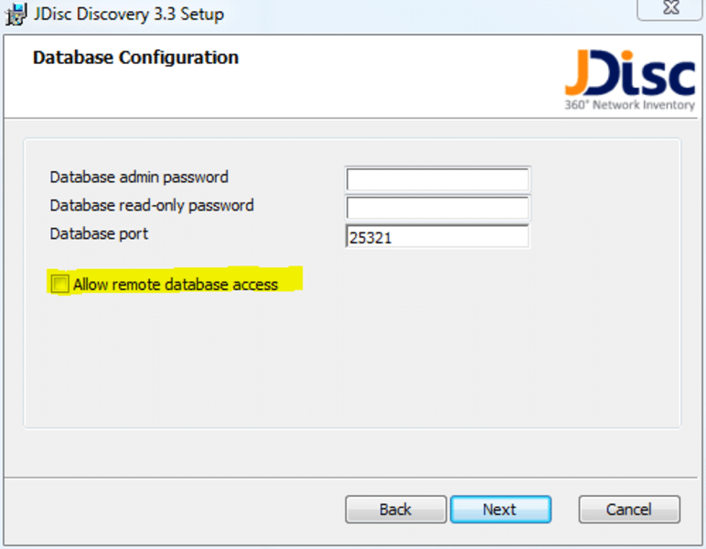Focus the Database admin password field
Screen dimensions: 706x549
pos(437,179)
